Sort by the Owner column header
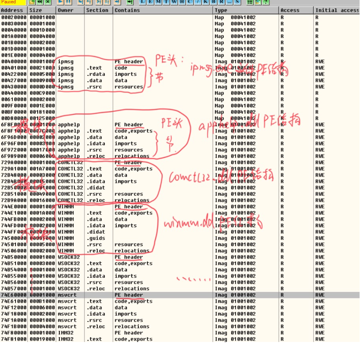The height and width of the screenshot is (344, 364). coord(70,10)
